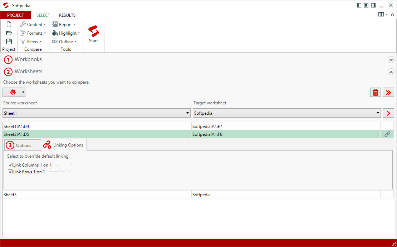Switch to the PROJECT tab
Viewport: 397px width, 247px height.
[x=16, y=15]
